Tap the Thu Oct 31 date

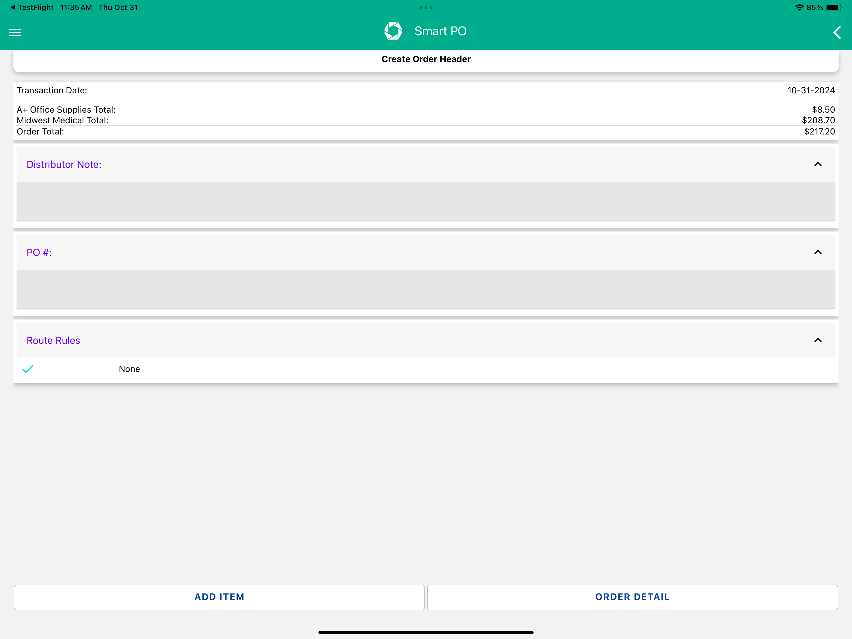pos(118,7)
